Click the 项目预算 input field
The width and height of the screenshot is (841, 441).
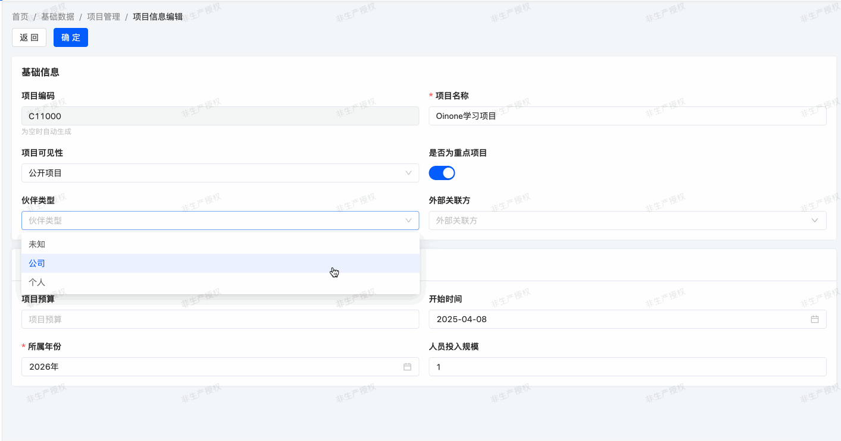click(x=220, y=319)
